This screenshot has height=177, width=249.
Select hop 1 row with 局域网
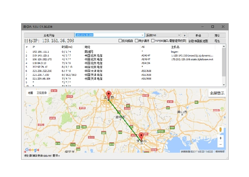point(123,52)
